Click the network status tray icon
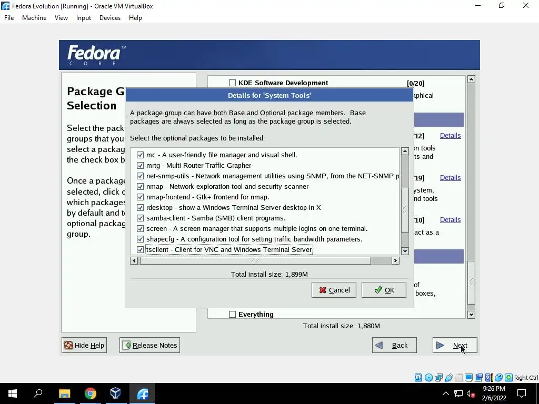 click(458, 393)
